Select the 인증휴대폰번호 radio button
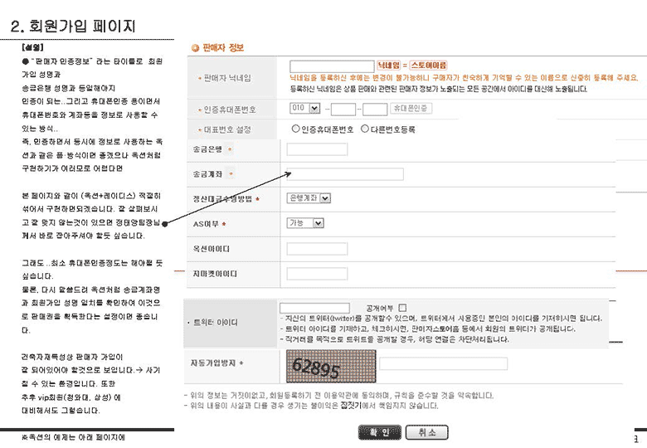Viewport: 647px width, 448px height. point(295,129)
